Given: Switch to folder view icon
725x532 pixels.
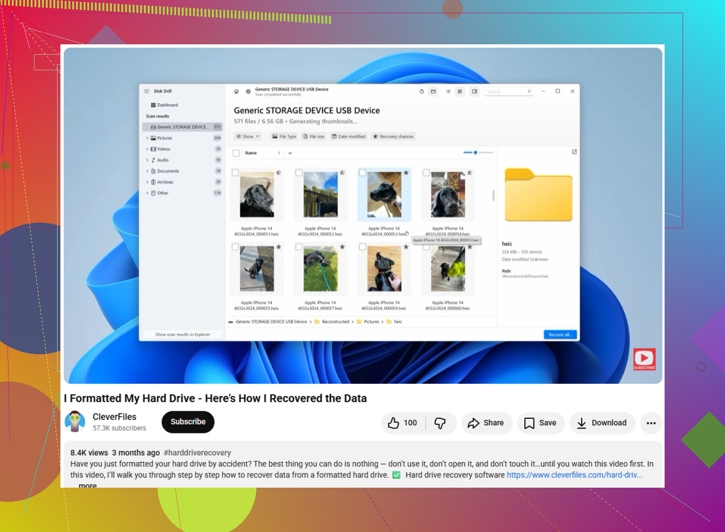Looking at the screenshot, I should coord(433,91).
